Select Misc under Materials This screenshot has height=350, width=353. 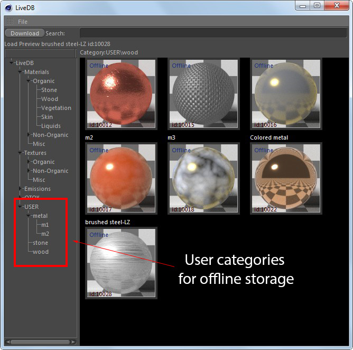(x=39, y=144)
